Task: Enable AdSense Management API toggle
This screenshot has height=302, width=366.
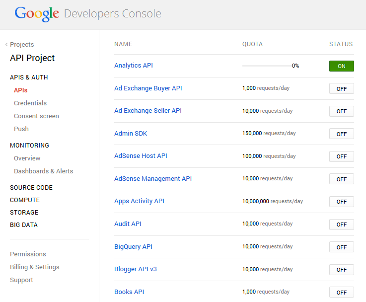Action: (342, 179)
